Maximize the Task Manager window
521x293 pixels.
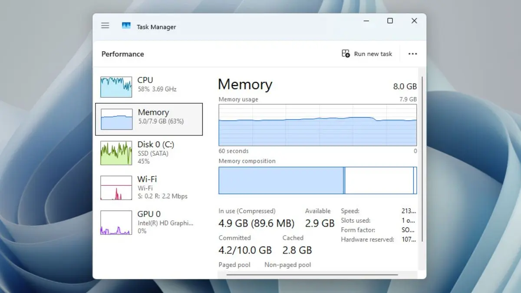click(390, 21)
